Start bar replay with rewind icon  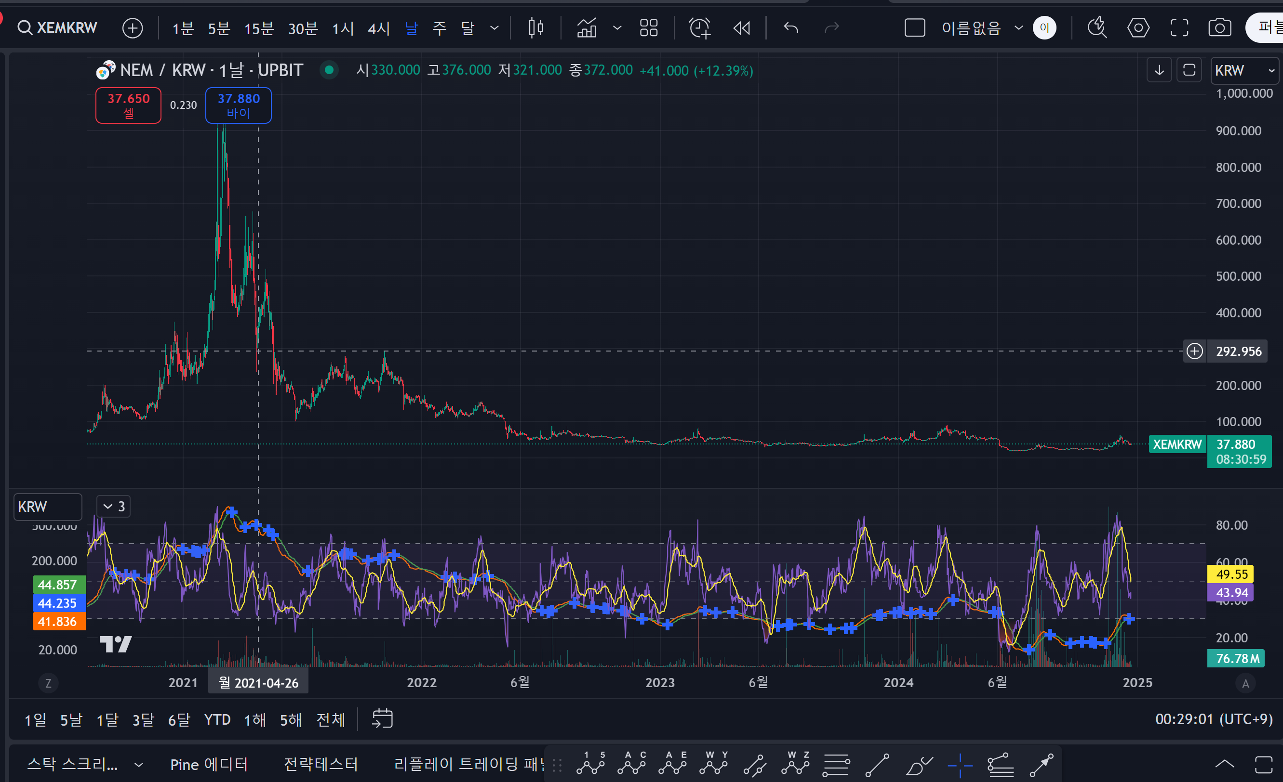[741, 27]
